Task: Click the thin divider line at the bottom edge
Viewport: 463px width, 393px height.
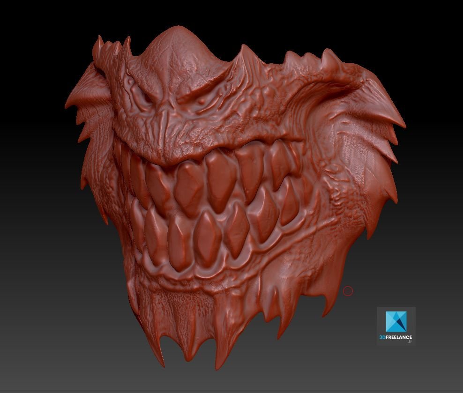Action: [x=231, y=390]
